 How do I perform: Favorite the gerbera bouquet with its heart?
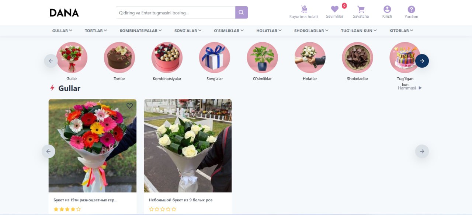[129, 106]
